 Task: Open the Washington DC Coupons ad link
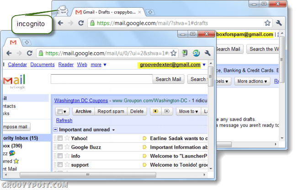click(x=81, y=100)
